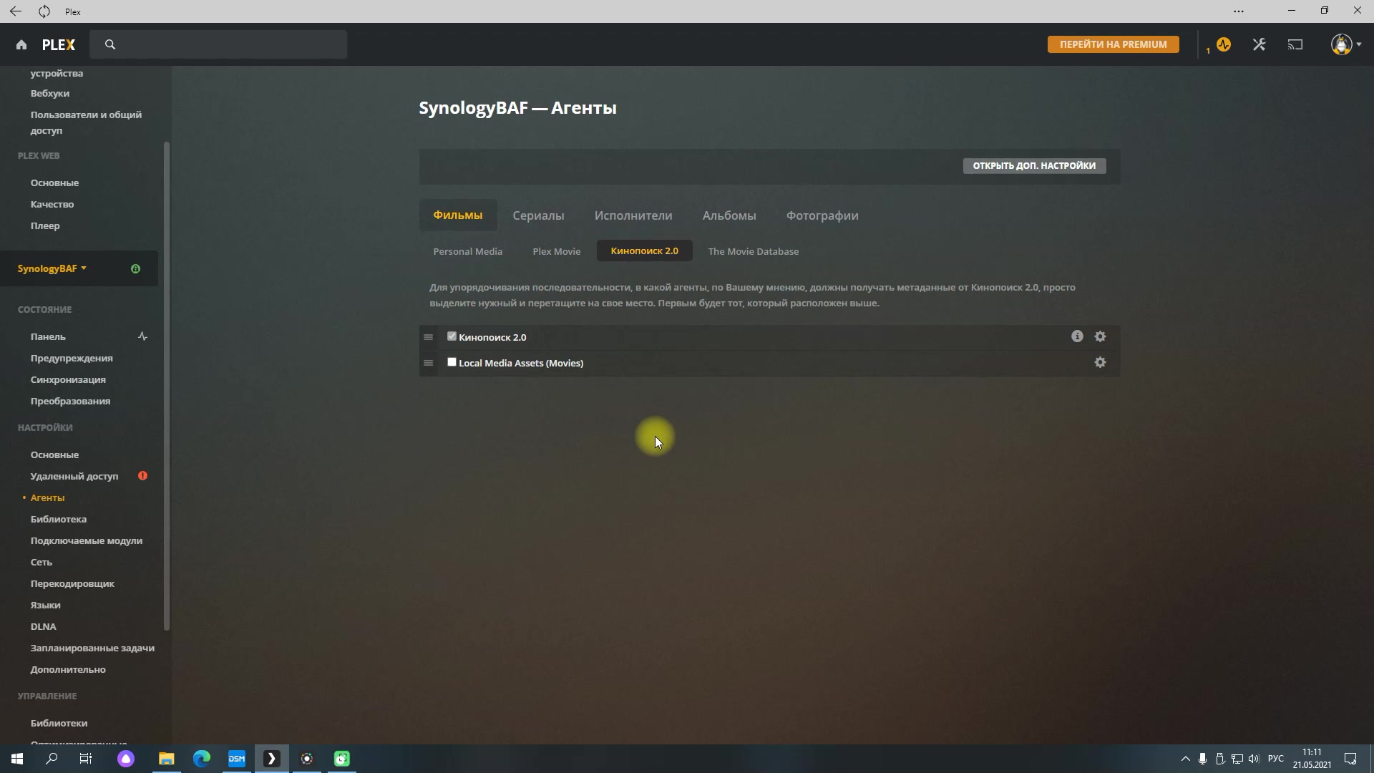Enable the Local Media Assets (Movies) checkbox
The image size is (1374, 773).
(452, 362)
